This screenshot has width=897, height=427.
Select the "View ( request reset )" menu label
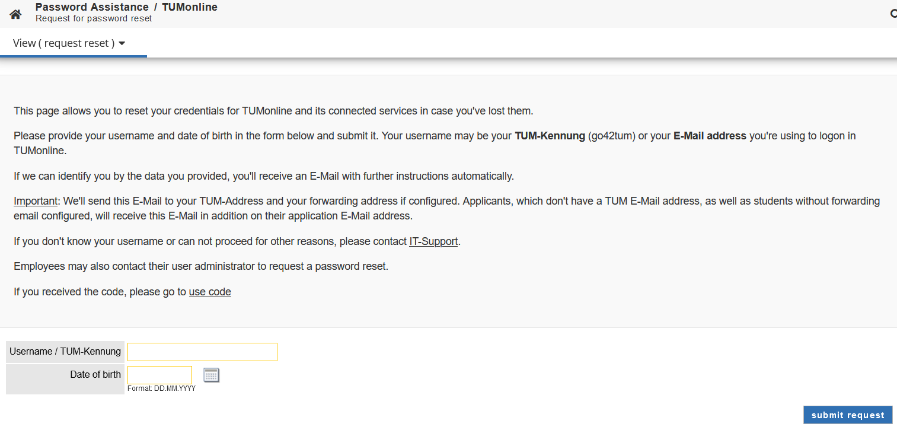tap(63, 43)
